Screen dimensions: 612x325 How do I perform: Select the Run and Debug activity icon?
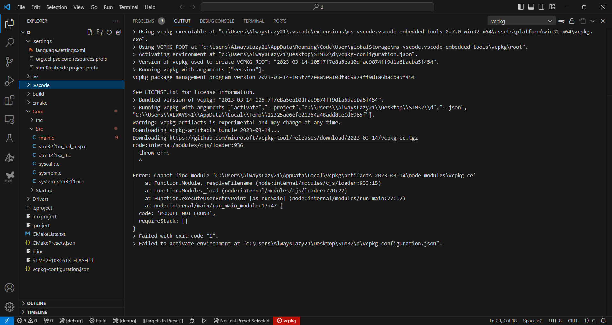10,81
